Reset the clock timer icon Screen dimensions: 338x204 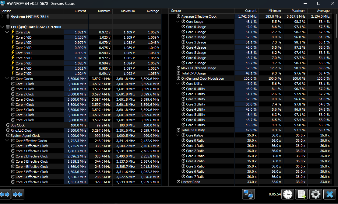(x=287, y=194)
